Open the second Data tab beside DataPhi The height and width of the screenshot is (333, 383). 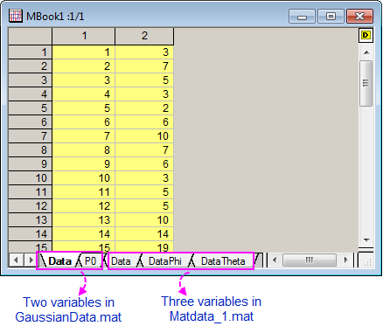(x=121, y=261)
